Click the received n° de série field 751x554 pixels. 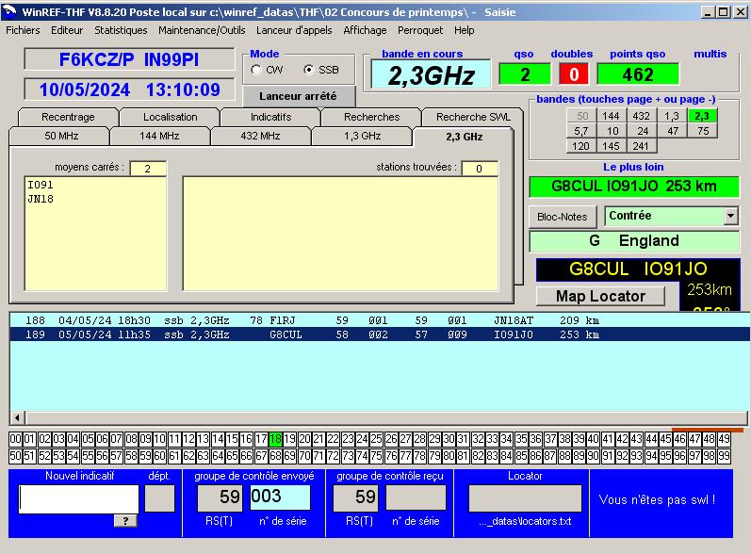416,497
